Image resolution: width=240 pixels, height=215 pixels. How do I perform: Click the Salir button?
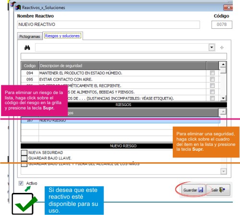point(218,190)
